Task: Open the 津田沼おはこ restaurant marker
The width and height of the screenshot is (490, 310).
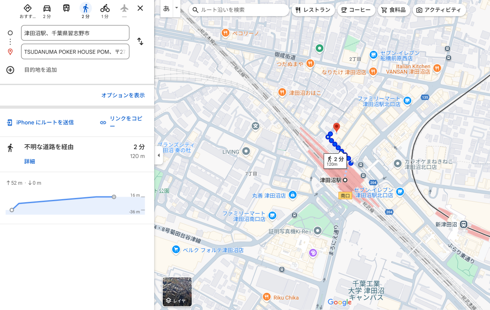Action: (x=282, y=92)
